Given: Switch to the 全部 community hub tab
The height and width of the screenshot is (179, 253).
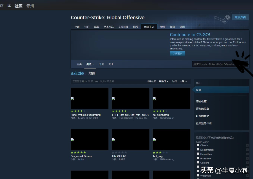Looking at the screenshot, I should 77,27.
